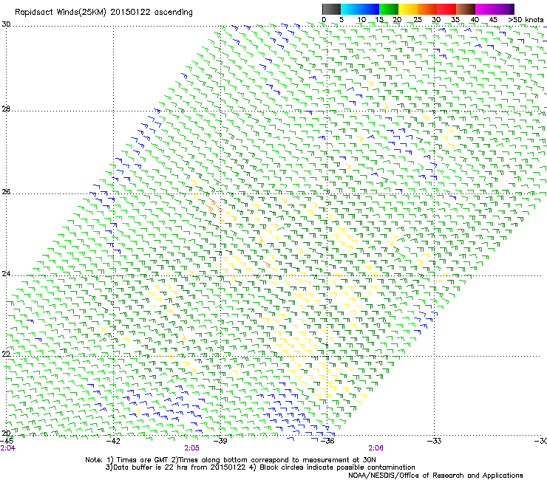Click the brown 35-40 knots color segment
Screen dimensions: 547x480
pos(466,9)
